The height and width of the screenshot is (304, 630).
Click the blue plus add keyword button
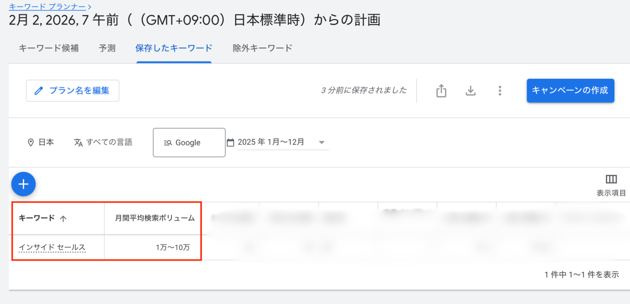point(24,184)
